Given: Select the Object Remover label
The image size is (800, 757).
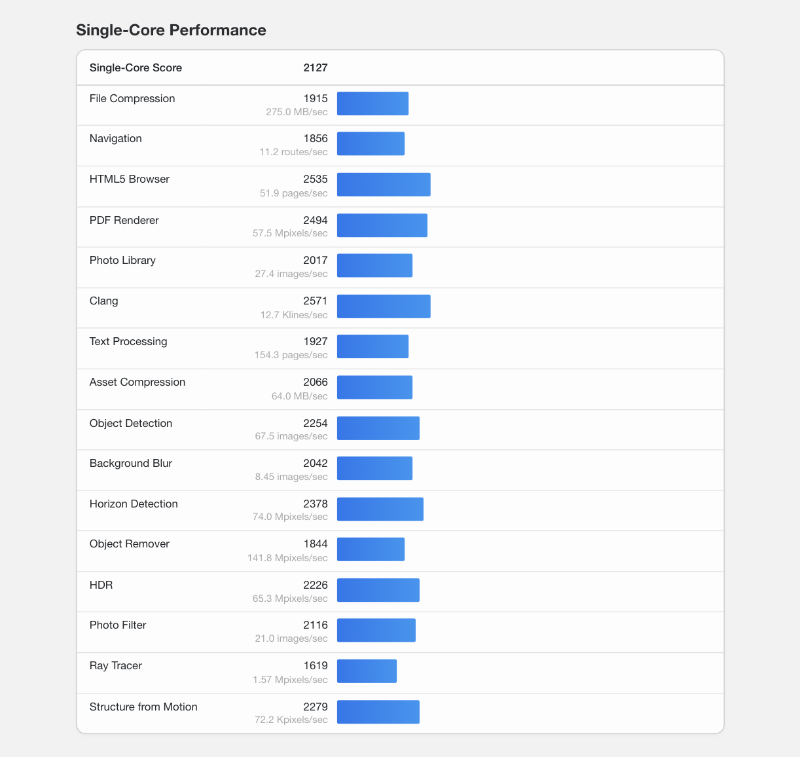Looking at the screenshot, I should click(130, 544).
